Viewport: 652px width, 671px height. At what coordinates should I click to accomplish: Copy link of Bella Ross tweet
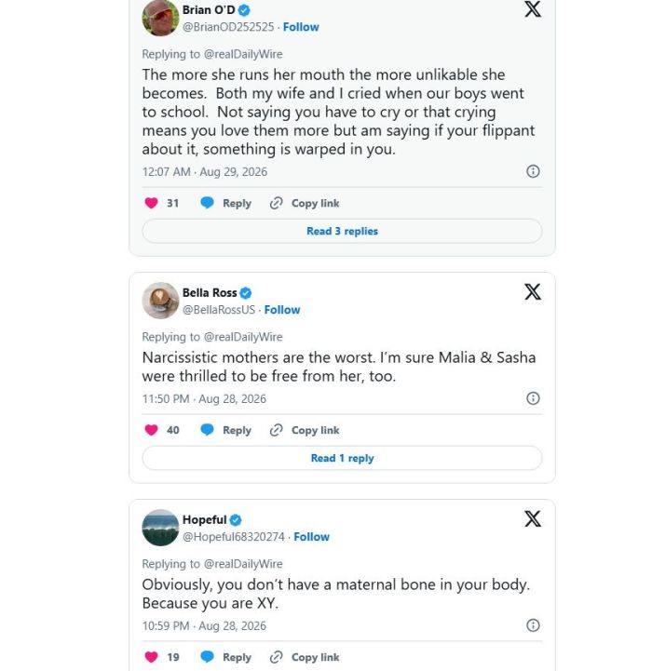(305, 430)
